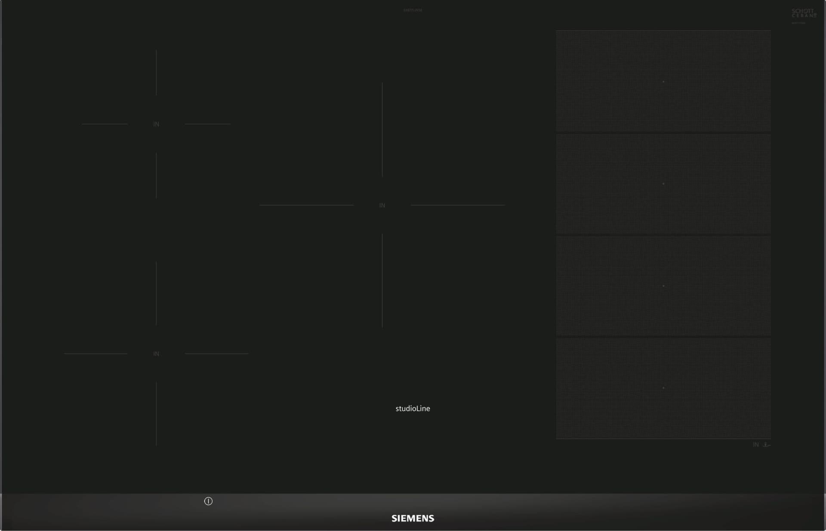Touch the center dot of the bottom flex zone segment

663,388
